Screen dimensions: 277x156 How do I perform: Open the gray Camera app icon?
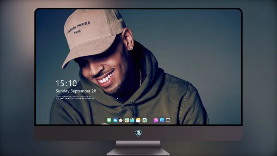point(168,120)
